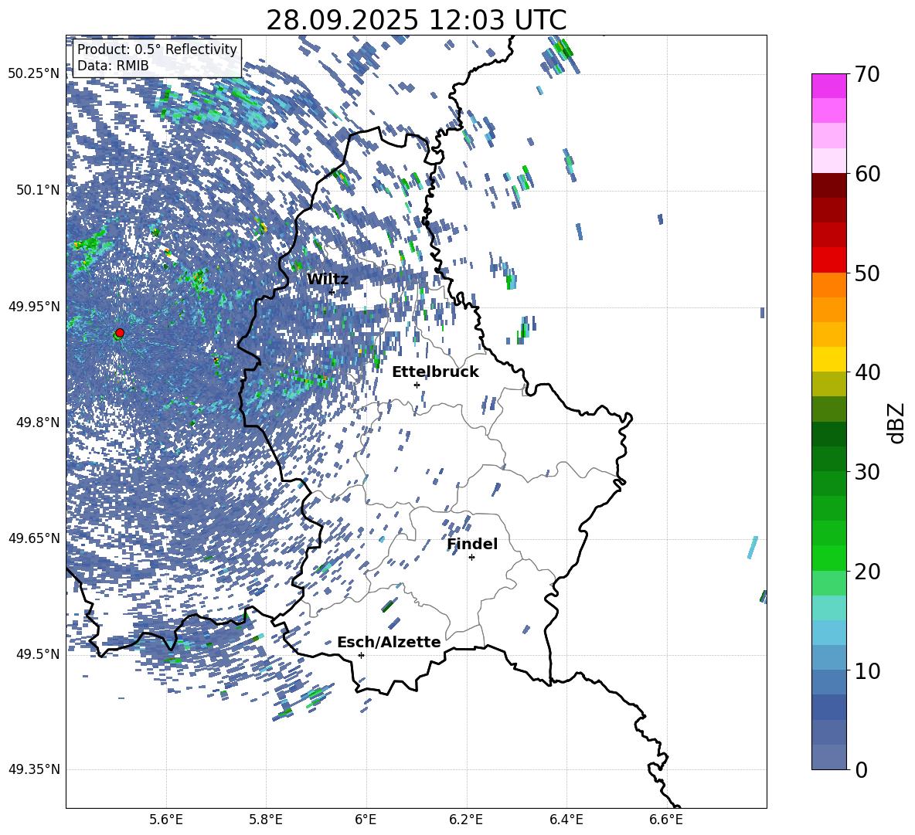
Task: Click the title 28.09.2025 12:03 UTC
Action: pos(416,20)
